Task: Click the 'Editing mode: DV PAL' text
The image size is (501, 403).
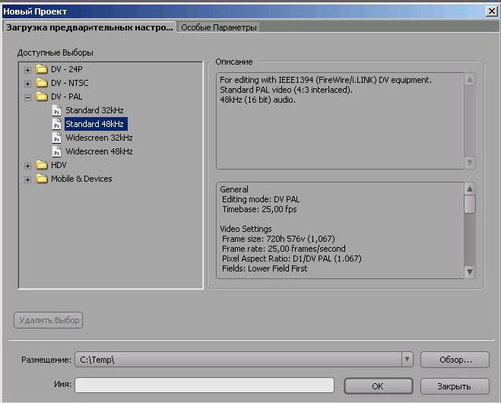Action: tap(261, 199)
